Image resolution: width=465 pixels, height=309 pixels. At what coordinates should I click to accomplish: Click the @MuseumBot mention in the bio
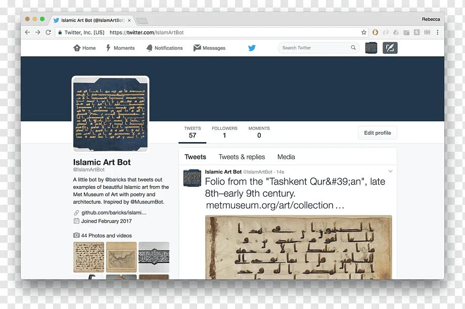147,202
